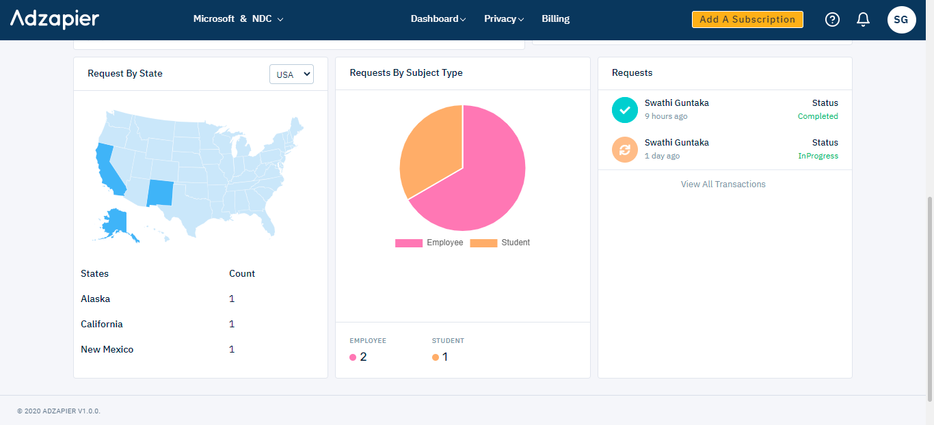934x425 pixels.
Task: Click the Add A Subscription button
Action: (x=747, y=19)
